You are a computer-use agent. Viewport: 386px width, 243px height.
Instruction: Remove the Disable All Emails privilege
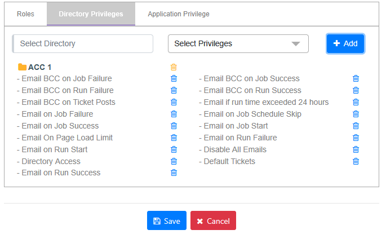(x=356, y=150)
